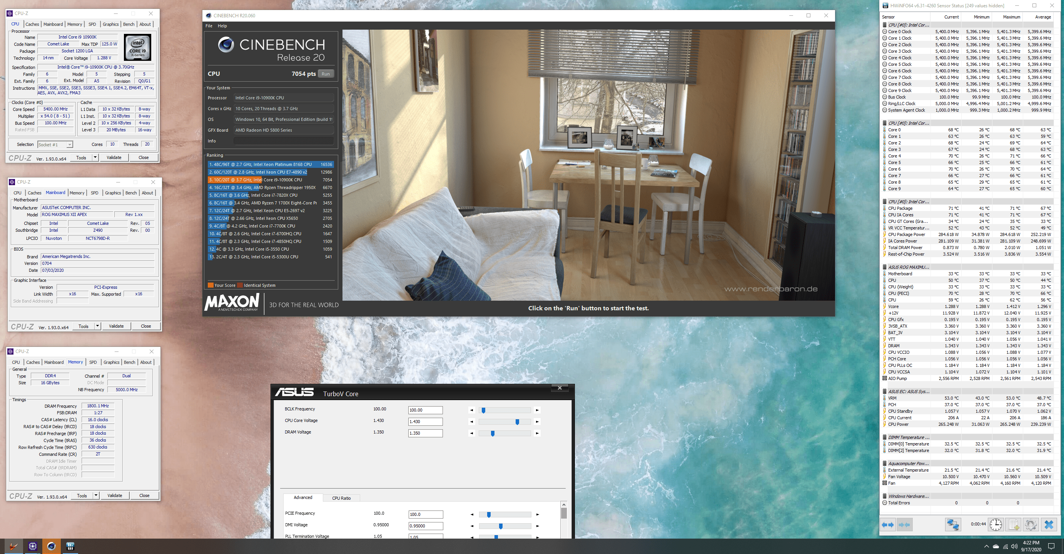Click Validate in the top CPU-Z window

click(114, 157)
